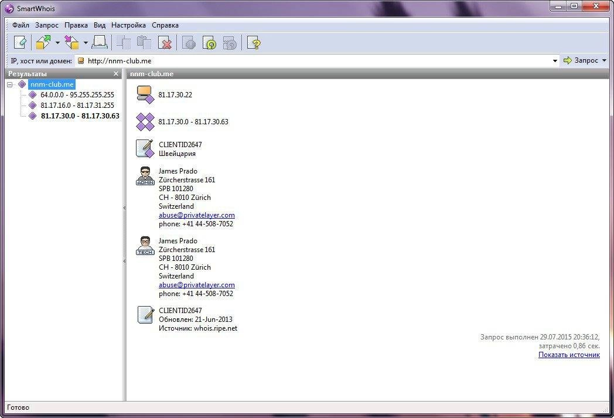Click the document icon beside Обновлен entry
The image size is (614, 418).
click(x=146, y=315)
